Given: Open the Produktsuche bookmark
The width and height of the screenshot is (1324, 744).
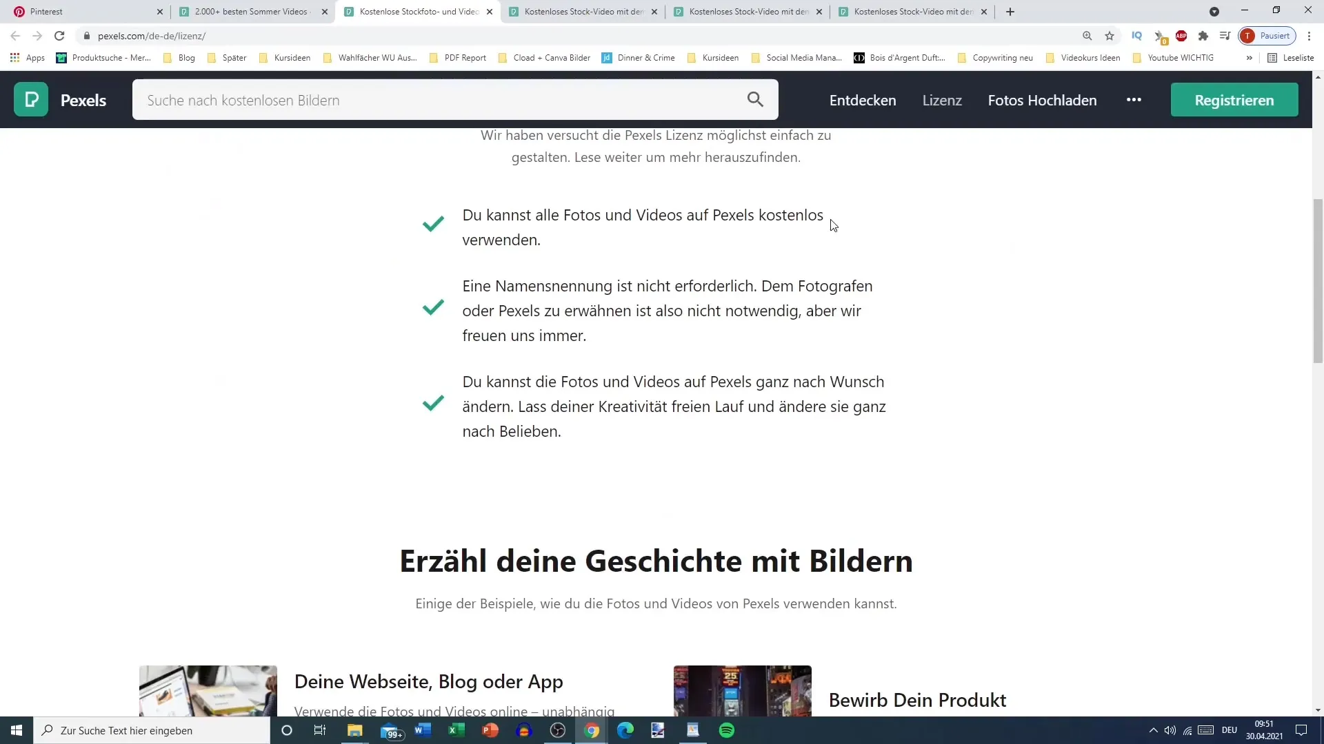Looking at the screenshot, I should pyautogui.click(x=103, y=58).
